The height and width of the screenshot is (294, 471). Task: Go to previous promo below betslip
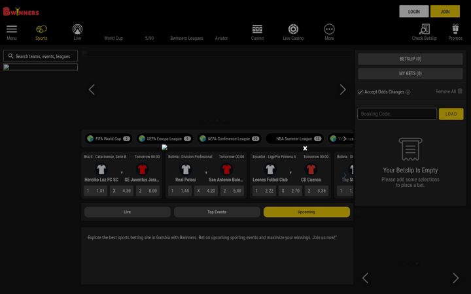coord(365,278)
